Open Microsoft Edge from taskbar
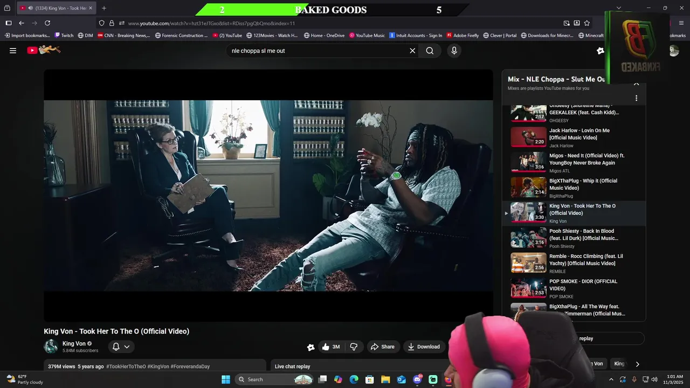Image resolution: width=690 pixels, height=388 pixels. coord(354,379)
